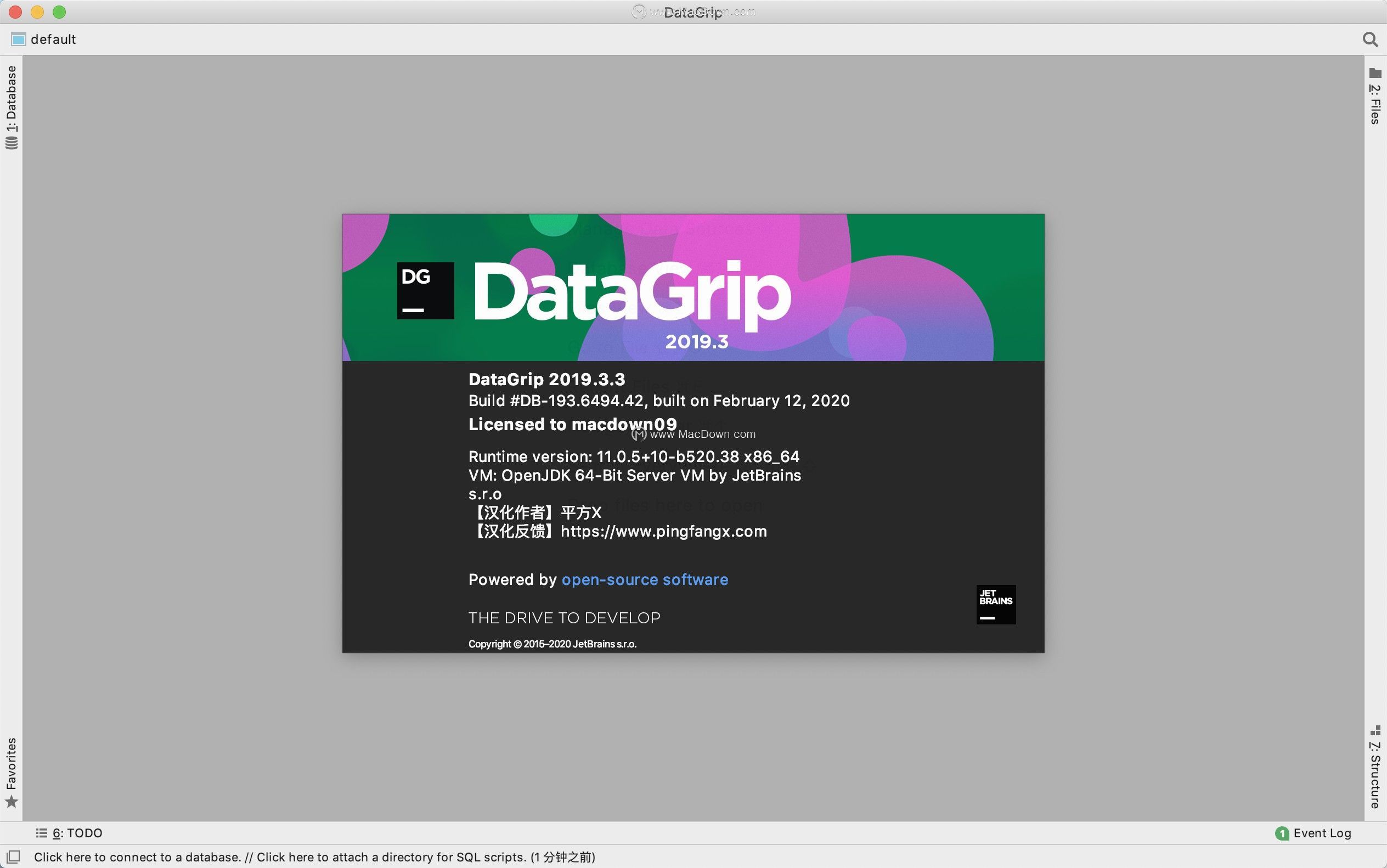Click the Licensed to macdown09 text
The height and width of the screenshot is (868, 1387).
coord(572,424)
